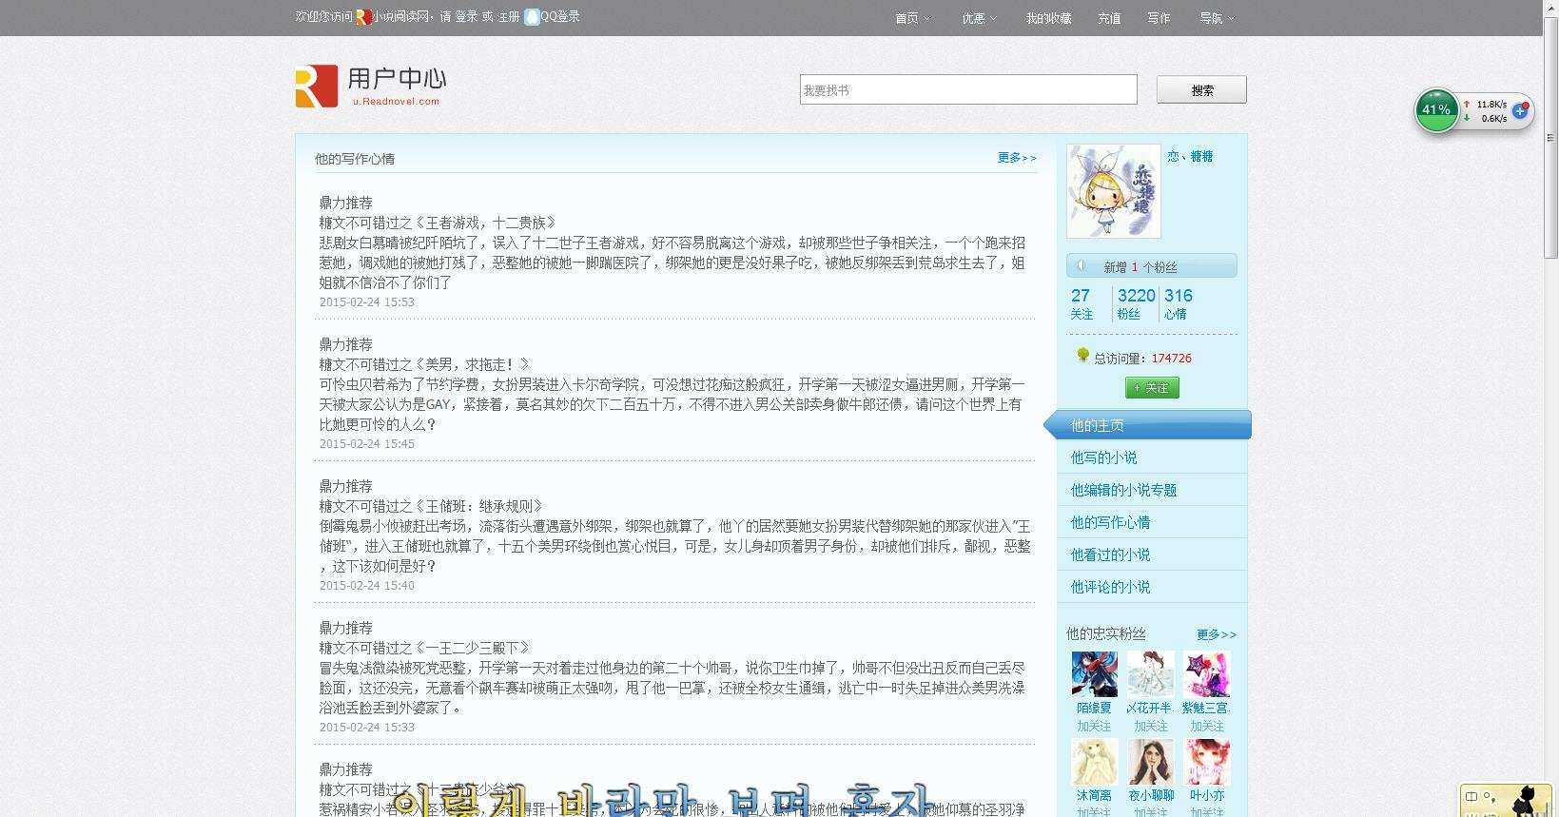Expand the 优惠 dropdown menu
Viewport: 1559px width, 817px height.
(980, 18)
